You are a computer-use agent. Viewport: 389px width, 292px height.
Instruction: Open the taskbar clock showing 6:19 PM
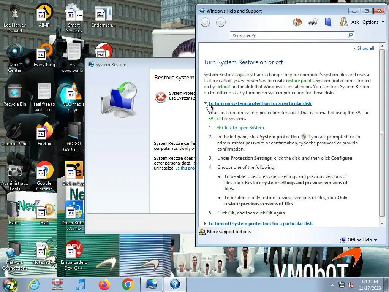pos(370,285)
